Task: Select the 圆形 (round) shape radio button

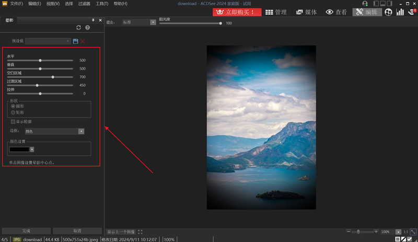Action: click(13, 106)
